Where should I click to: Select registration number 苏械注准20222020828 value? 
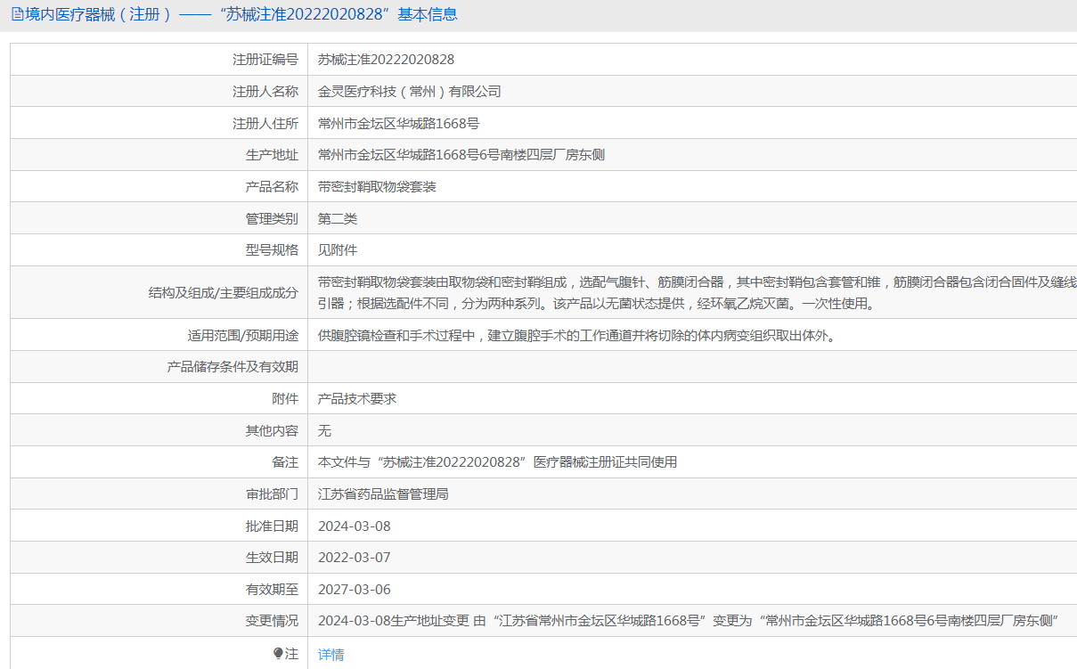click(386, 60)
